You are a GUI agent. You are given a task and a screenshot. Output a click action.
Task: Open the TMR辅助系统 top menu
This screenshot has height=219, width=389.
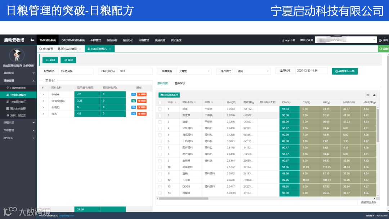click(x=48, y=40)
